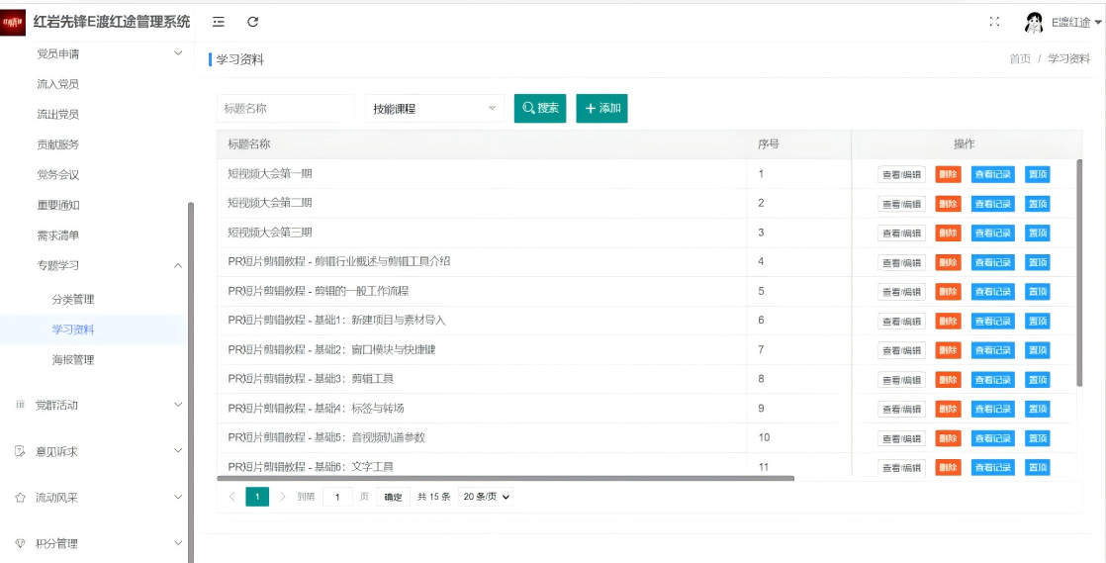The image size is (1106, 563).
Task: Click the 添加 add button
Action: (601, 109)
